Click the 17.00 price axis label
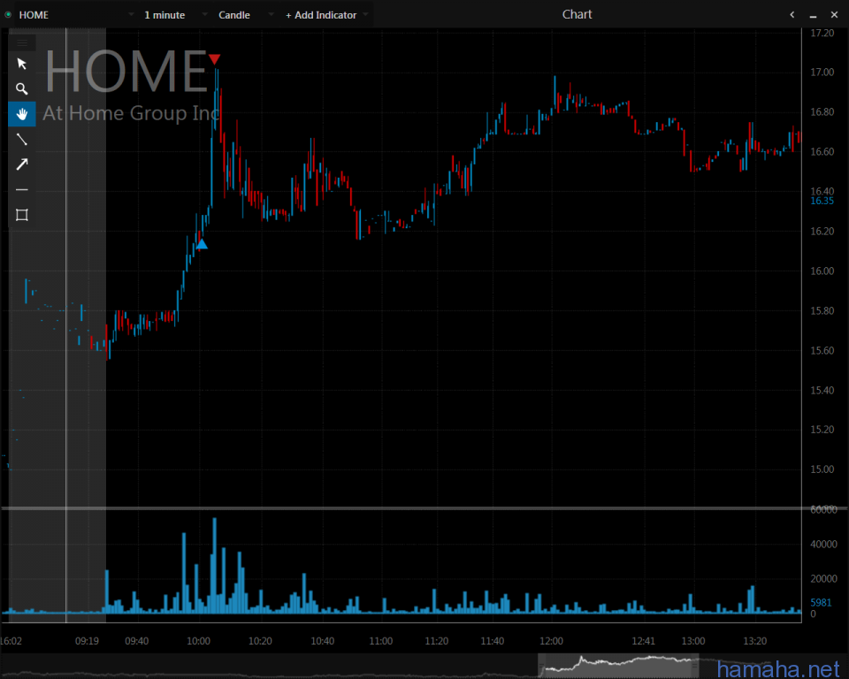This screenshot has height=679, width=849. point(822,72)
